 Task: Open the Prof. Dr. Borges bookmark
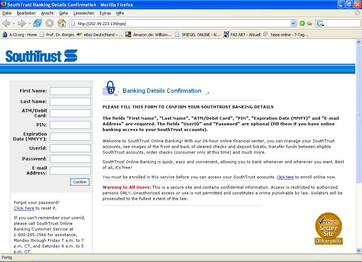(57, 35)
